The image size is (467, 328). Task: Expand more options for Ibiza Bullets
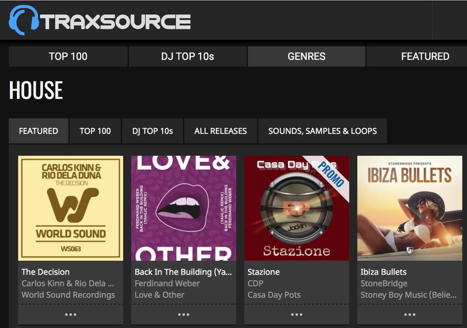point(410,314)
